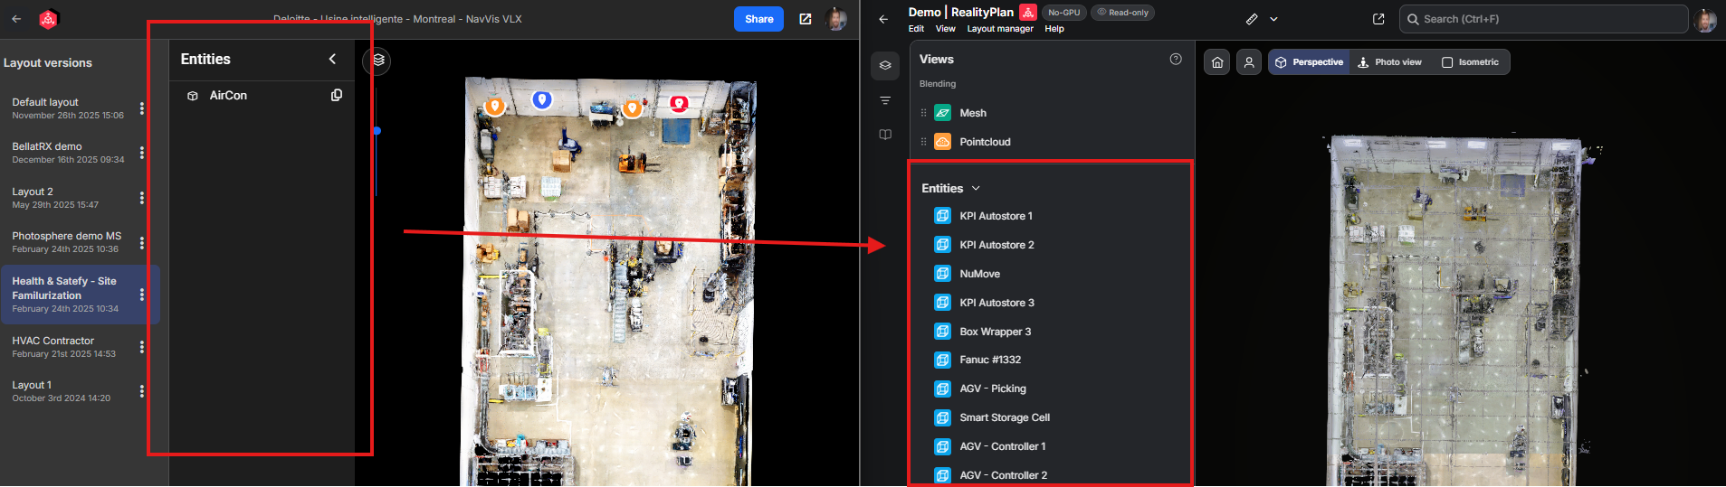1726x487 pixels.
Task: Select KPI Autostore 2 entity
Action: tap(997, 245)
